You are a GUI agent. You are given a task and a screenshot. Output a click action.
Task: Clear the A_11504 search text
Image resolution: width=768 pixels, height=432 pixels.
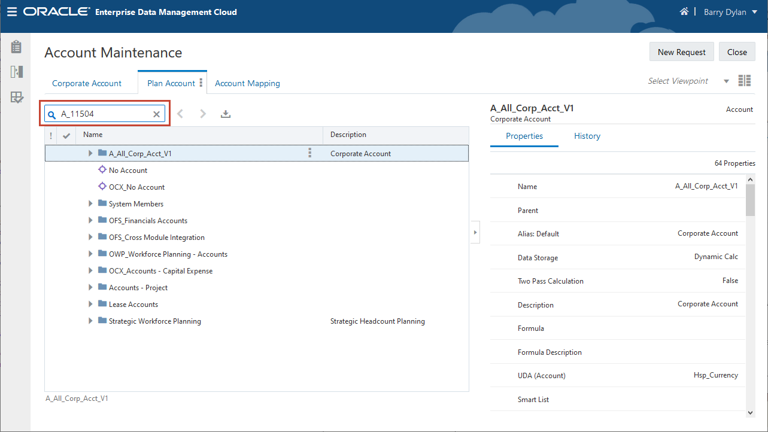[x=156, y=114]
